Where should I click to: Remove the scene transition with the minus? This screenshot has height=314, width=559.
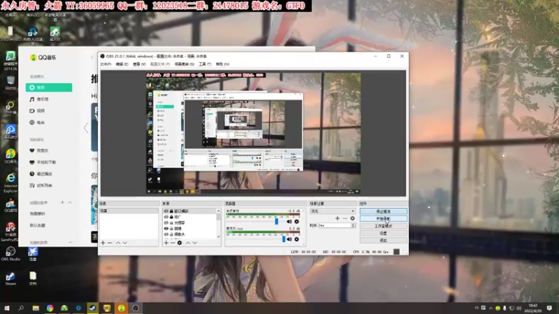pyautogui.click(x=344, y=218)
